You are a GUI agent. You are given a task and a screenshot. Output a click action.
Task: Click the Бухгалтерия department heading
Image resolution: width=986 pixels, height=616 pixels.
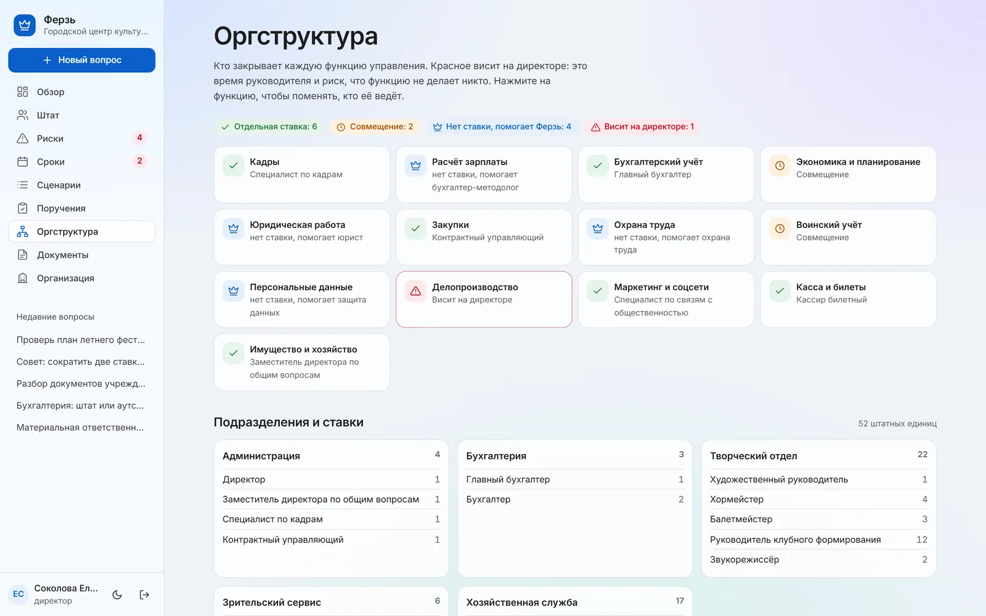coord(496,456)
